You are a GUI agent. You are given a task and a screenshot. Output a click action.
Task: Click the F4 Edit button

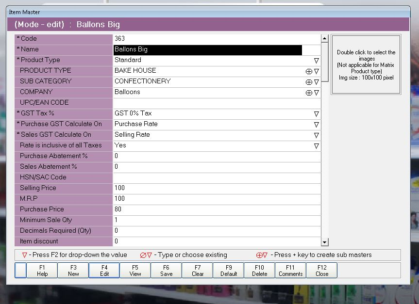[x=104, y=271]
